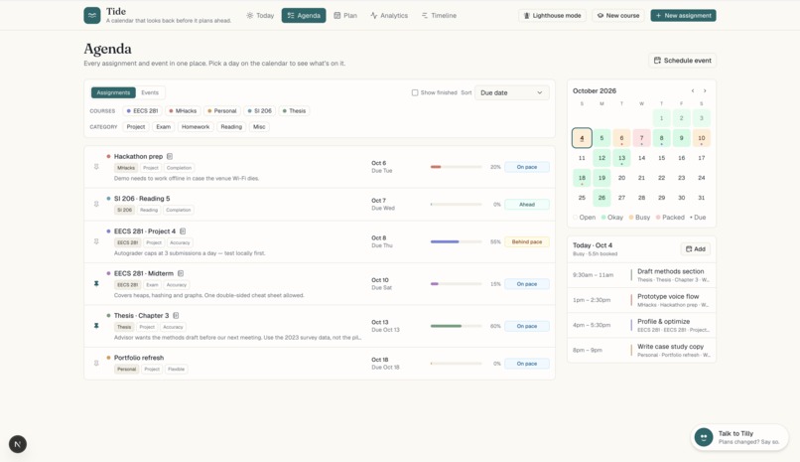Filter by Exam category chip
The height and width of the screenshot is (462, 800).
[x=163, y=126]
